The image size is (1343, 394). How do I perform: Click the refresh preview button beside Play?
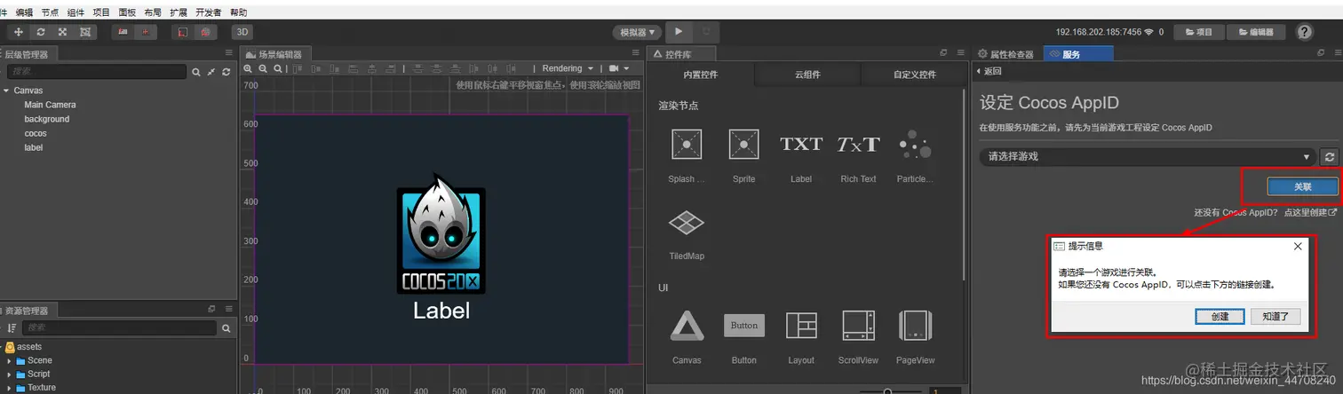(x=706, y=31)
